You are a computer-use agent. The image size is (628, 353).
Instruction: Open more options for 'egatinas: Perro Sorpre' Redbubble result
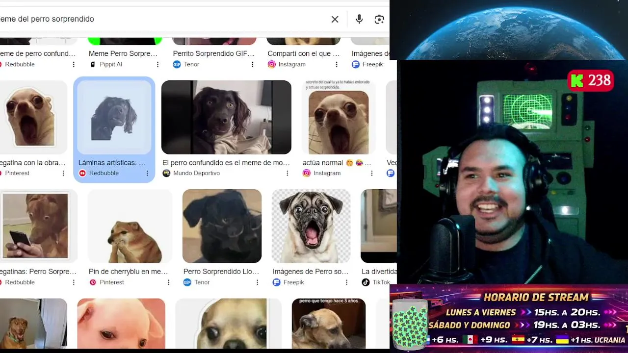point(74,282)
